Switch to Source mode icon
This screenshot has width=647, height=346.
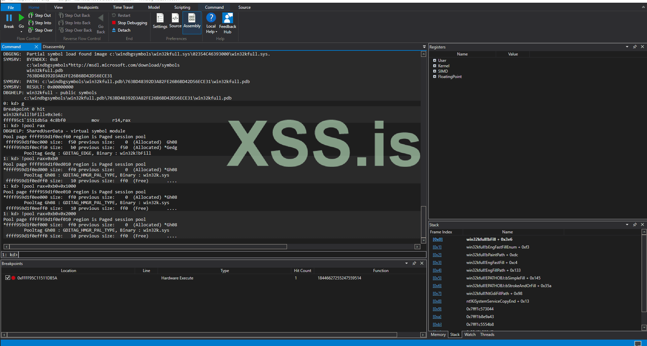coord(175,18)
